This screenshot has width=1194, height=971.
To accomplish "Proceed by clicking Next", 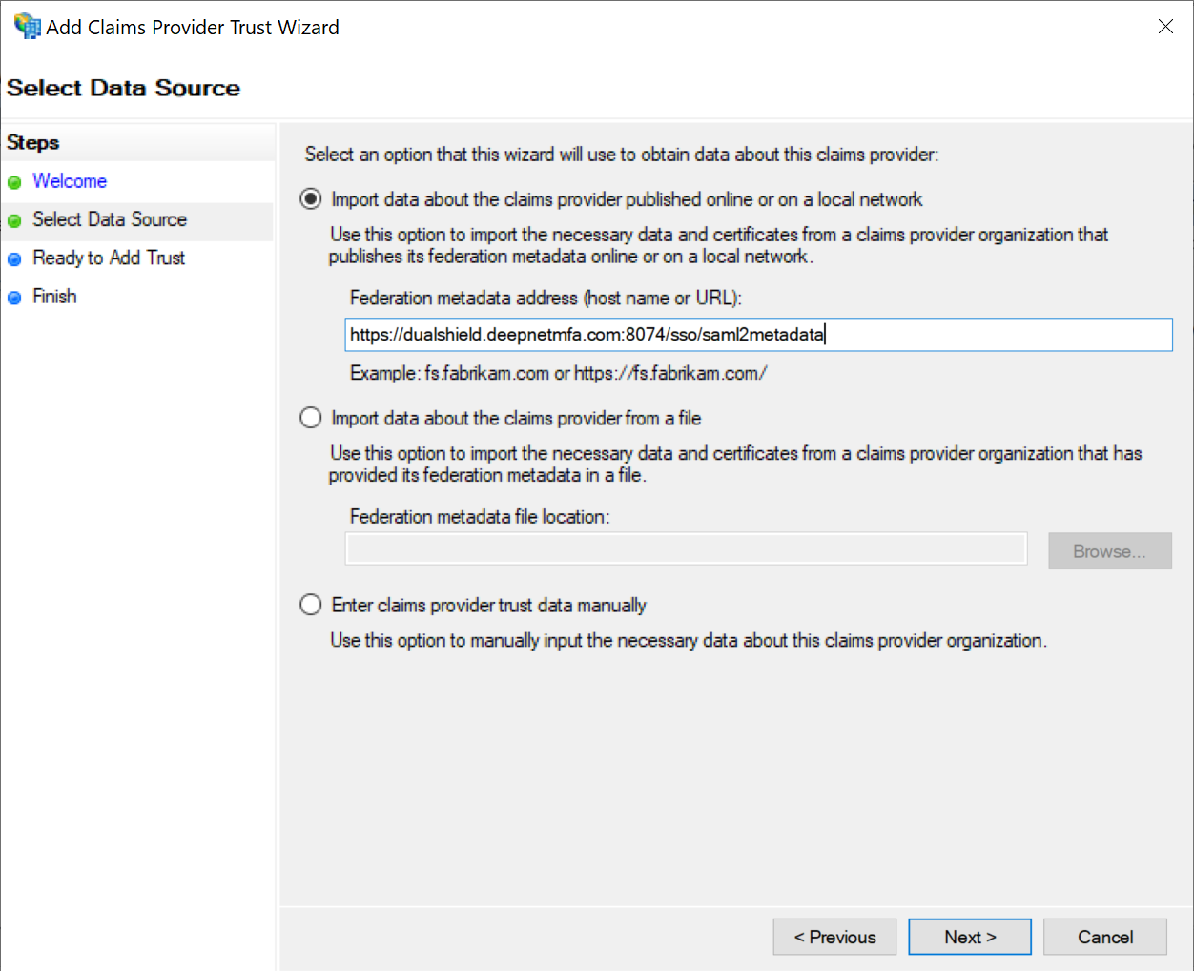I will coord(970,937).
